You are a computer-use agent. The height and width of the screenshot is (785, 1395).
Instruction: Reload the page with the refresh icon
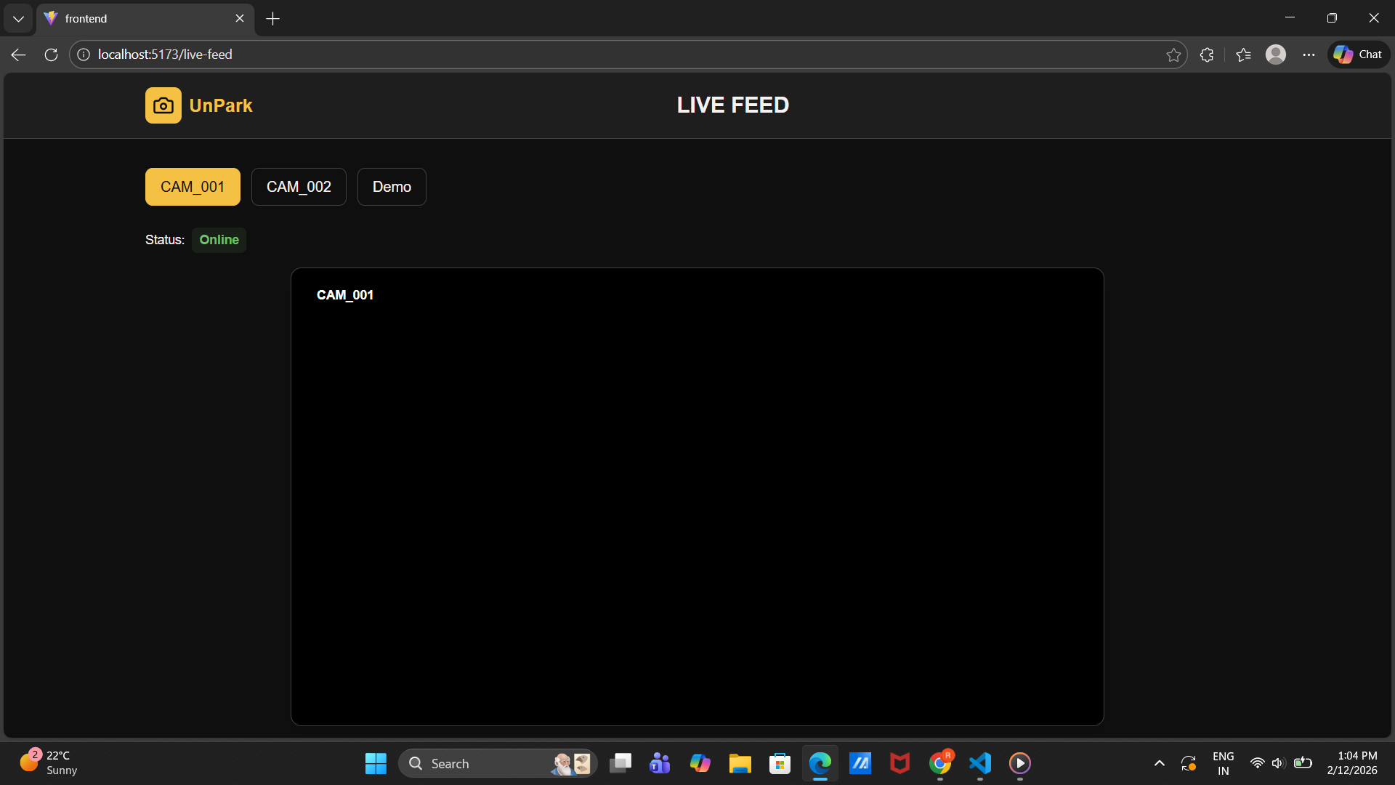click(51, 55)
